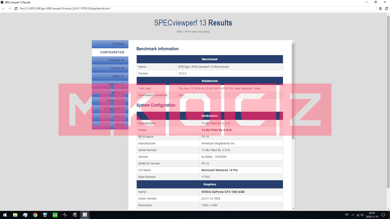The height and width of the screenshot is (219, 390).
Task: Click the Build Number value 17763
Action: (x=241, y=177)
